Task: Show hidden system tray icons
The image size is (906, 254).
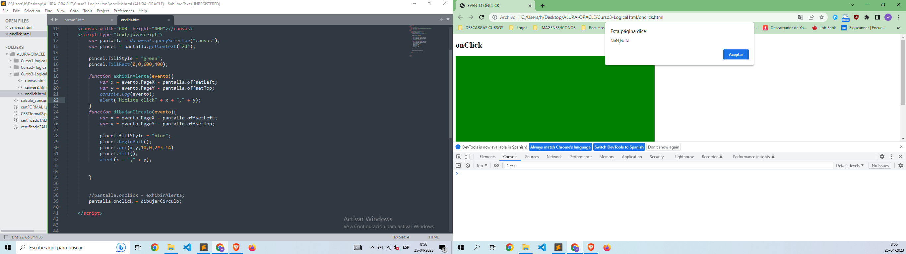Action: 372,248
